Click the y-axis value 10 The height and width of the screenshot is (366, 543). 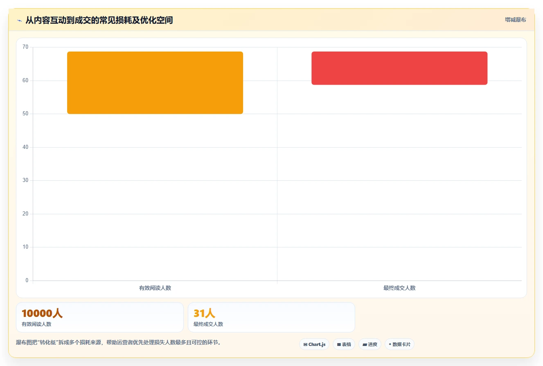point(25,247)
